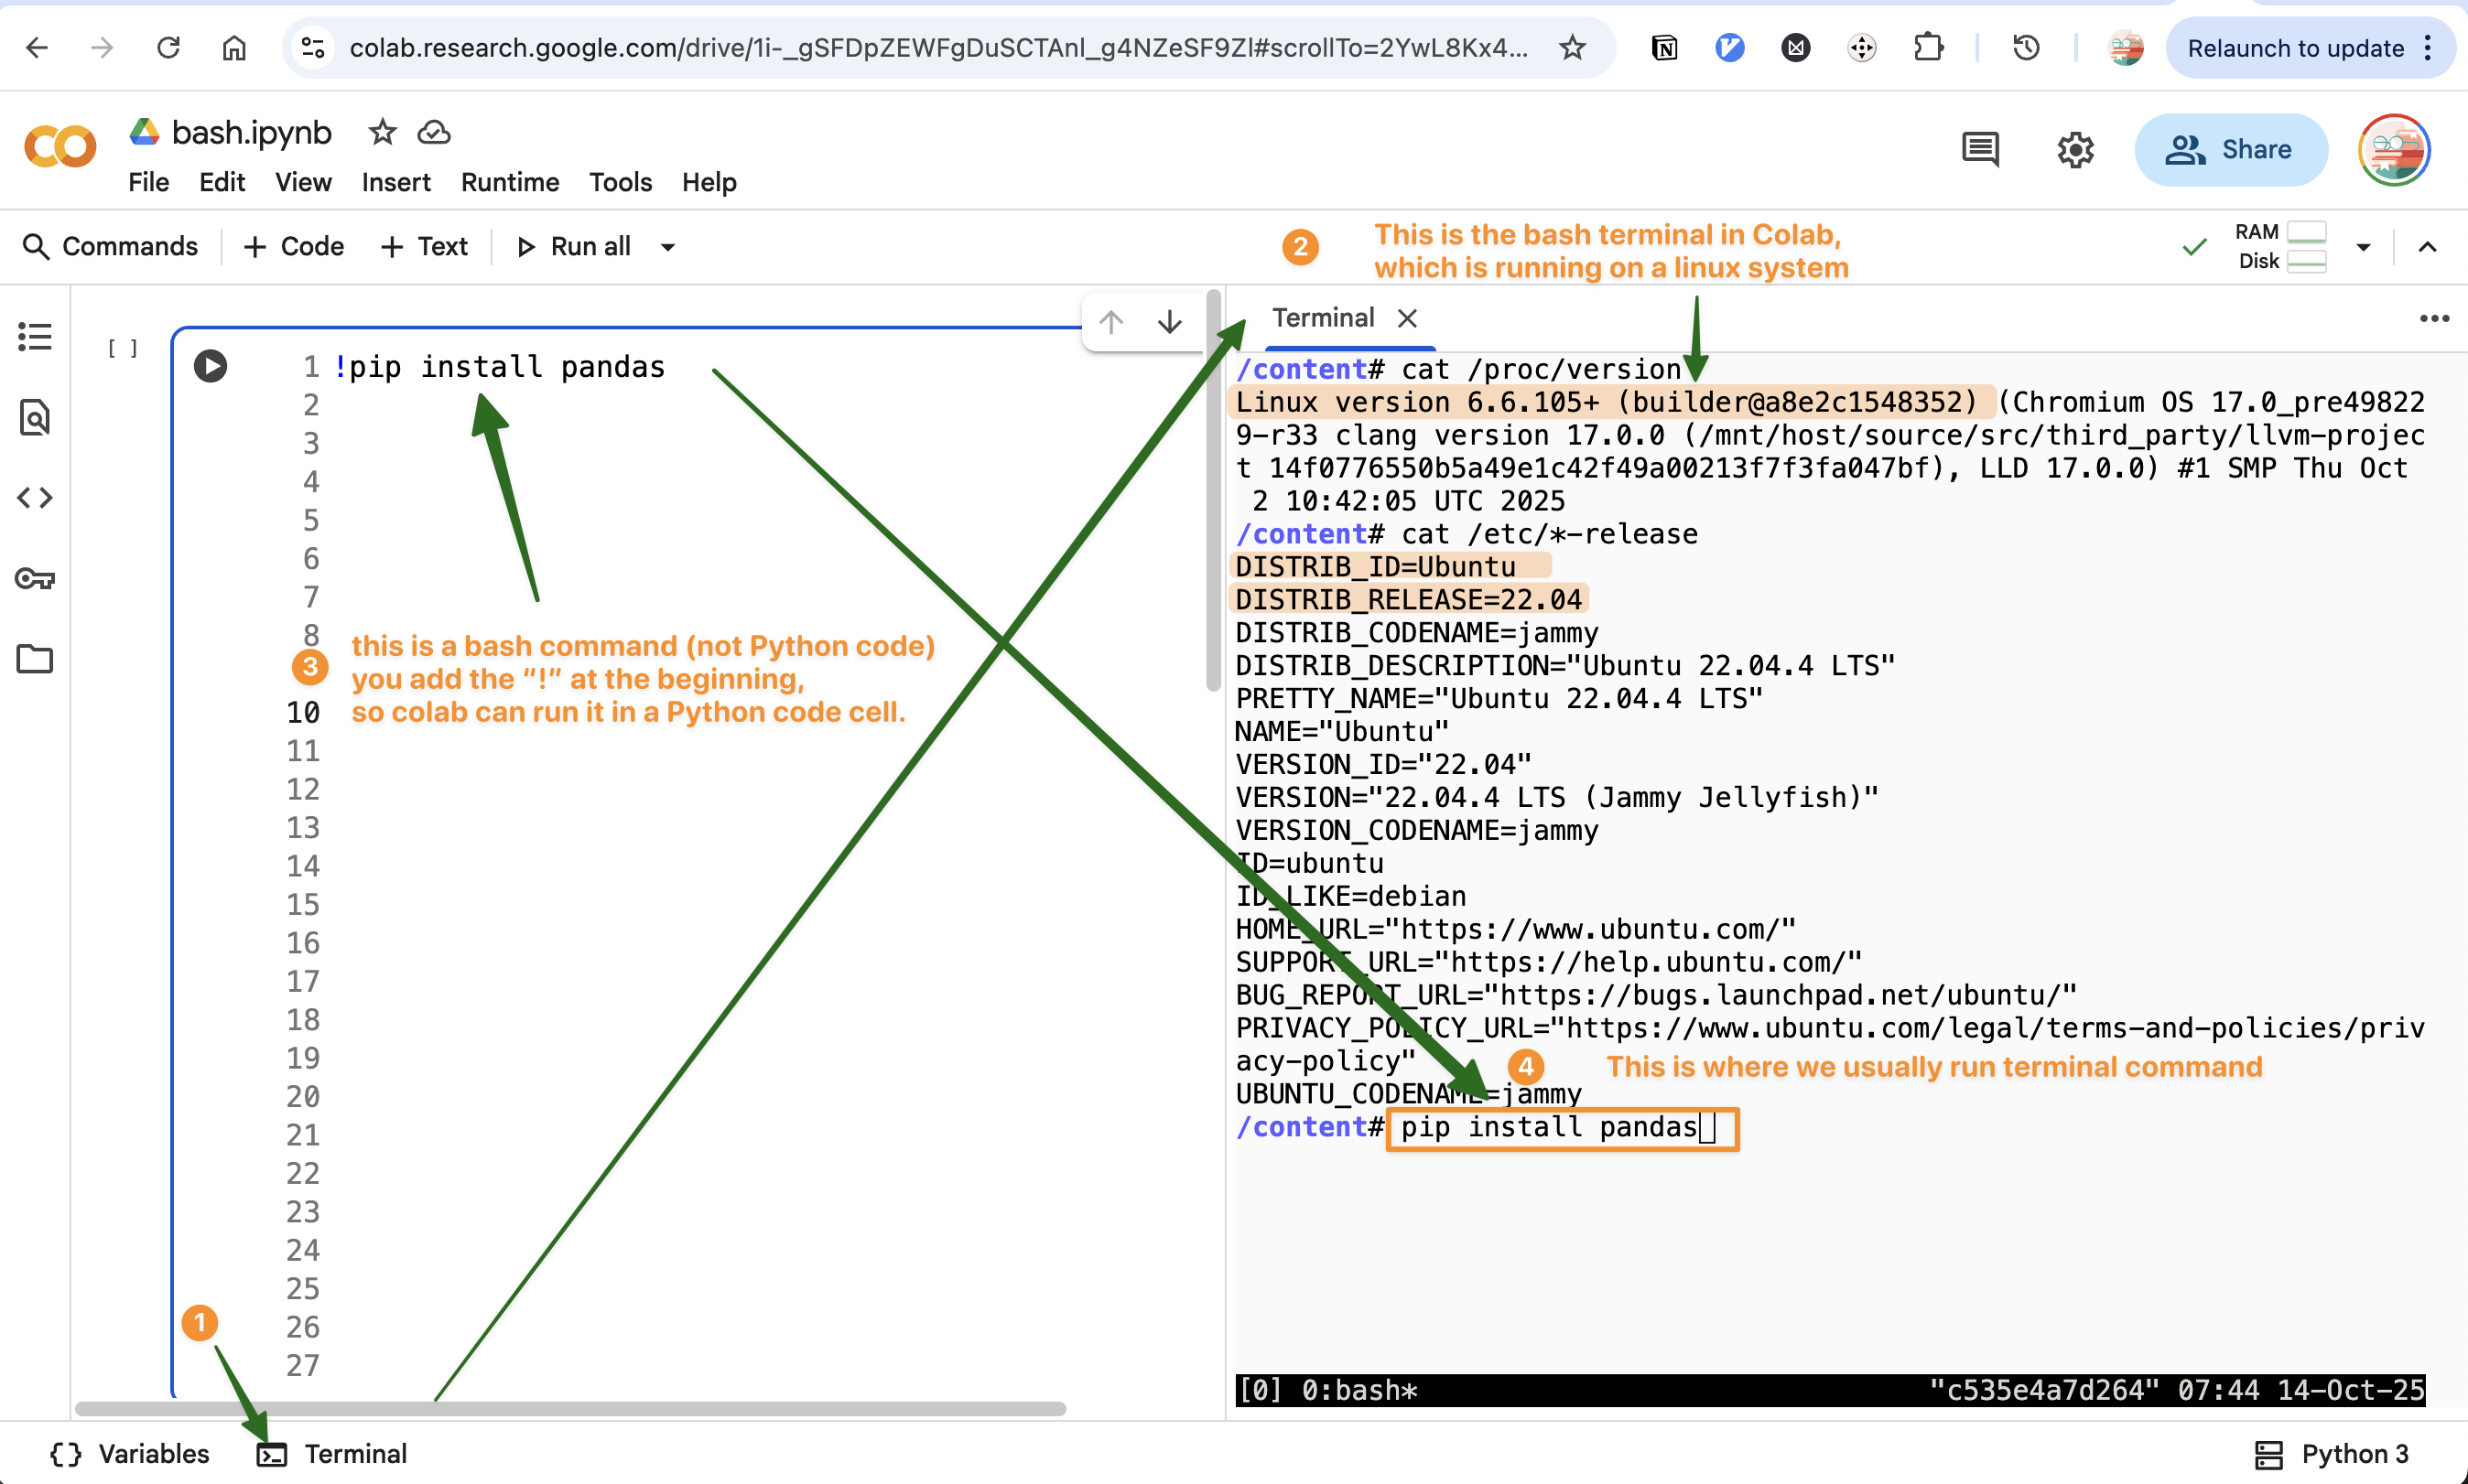The width and height of the screenshot is (2468, 1484).
Task: Open the Runtime menu
Action: pos(509,182)
